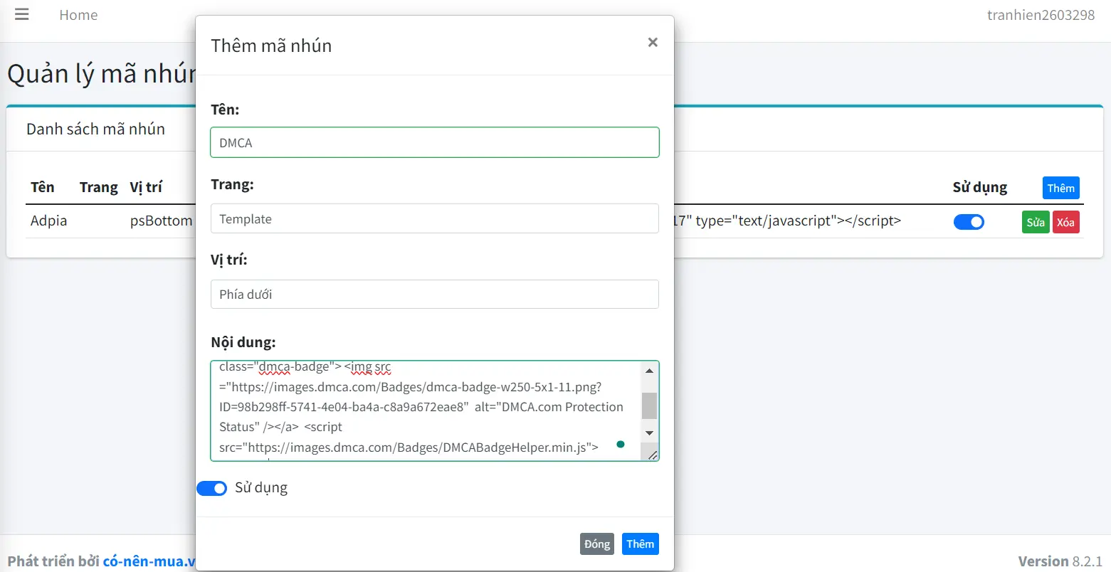Click the textarea scroll down arrow
This screenshot has height=572, width=1111.
pyautogui.click(x=649, y=433)
